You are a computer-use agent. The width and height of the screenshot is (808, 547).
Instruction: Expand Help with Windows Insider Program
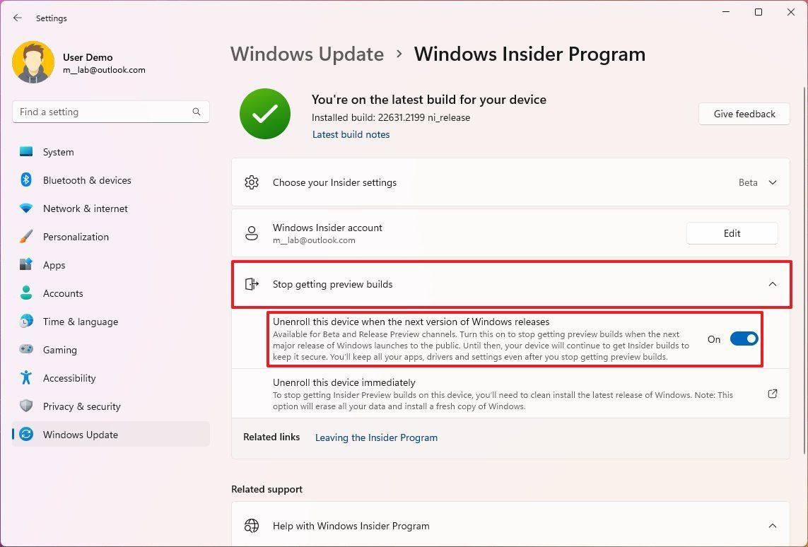pyautogui.click(x=772, y=526)
